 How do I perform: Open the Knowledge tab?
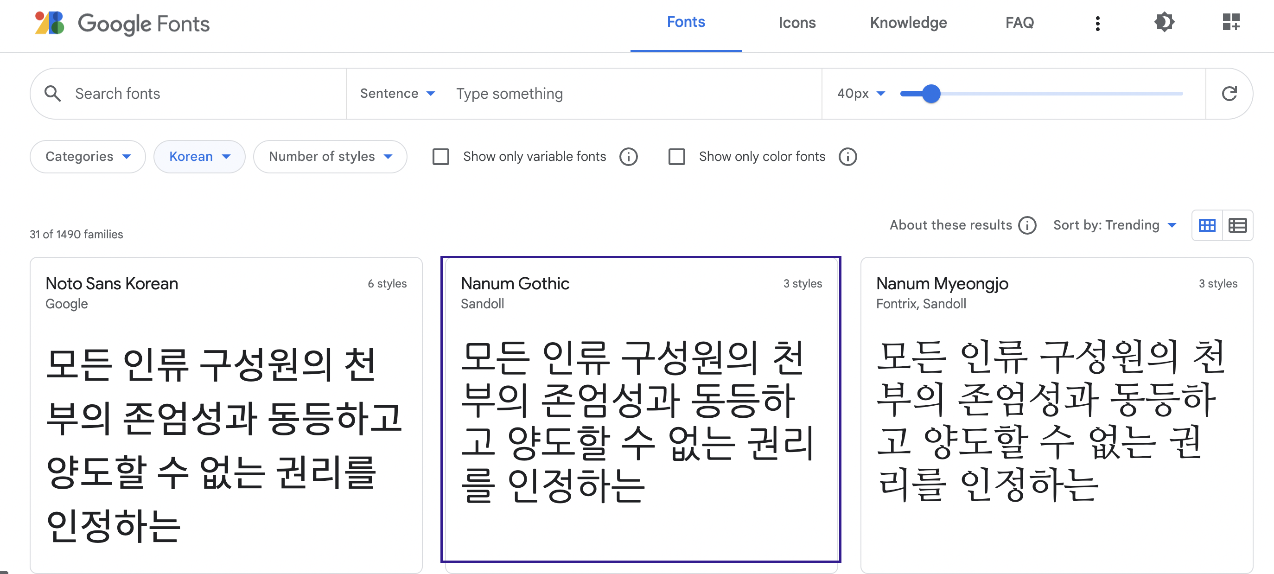click(x=908, y=23)
